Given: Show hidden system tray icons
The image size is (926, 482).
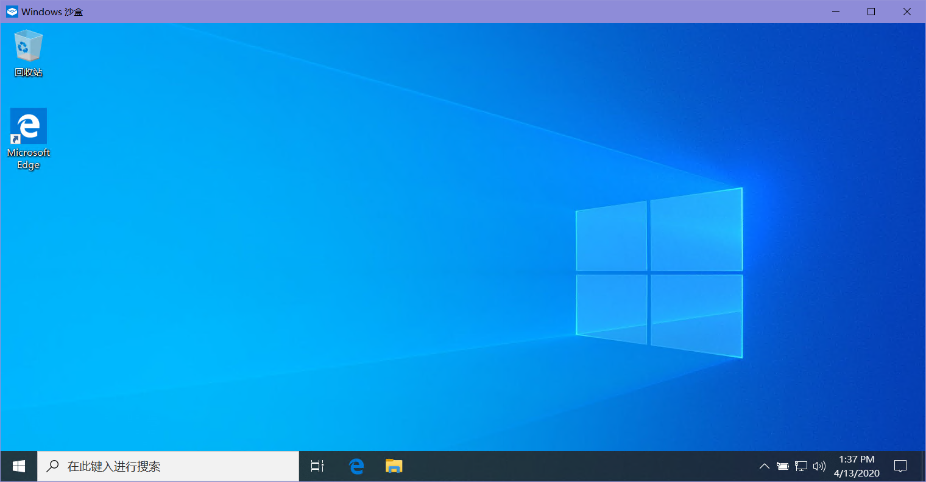Looking at the screenshot, I should pyautogui.click(x=764, y=467).
